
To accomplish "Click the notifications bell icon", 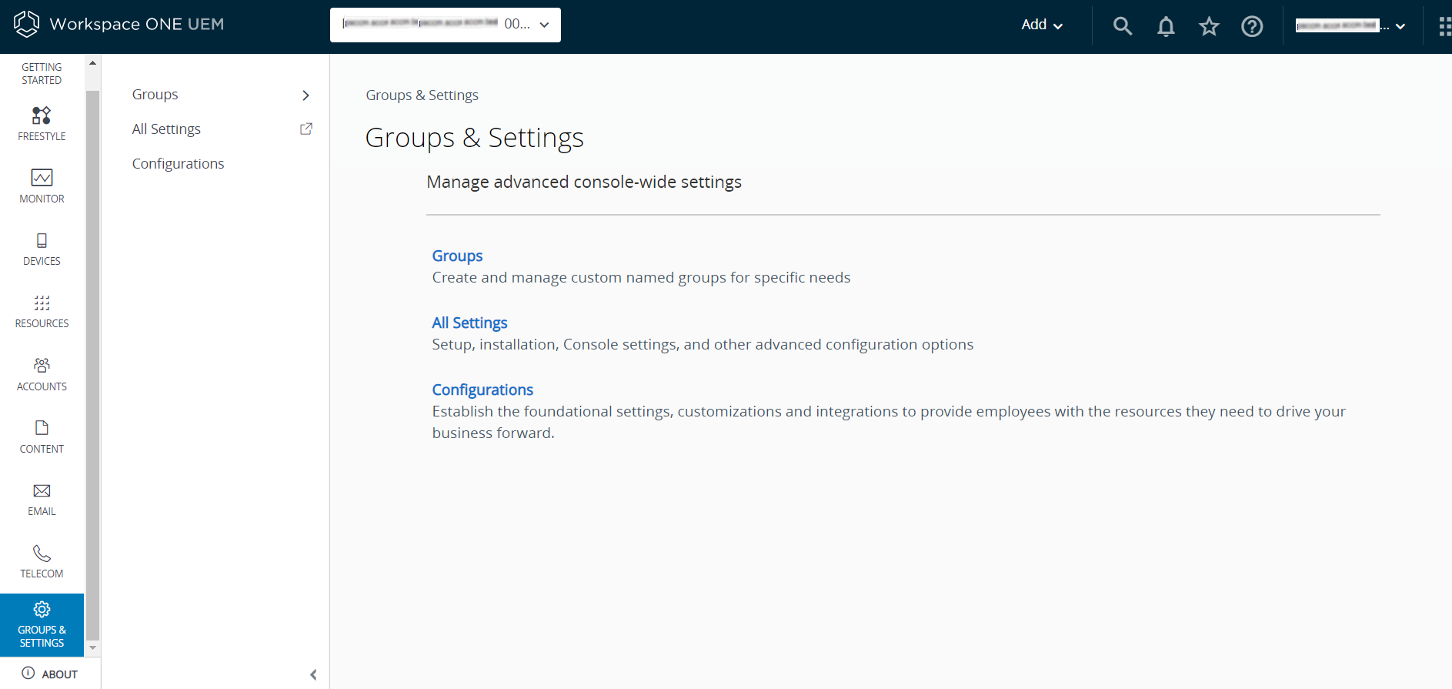I will click(x=1166, y=26).
